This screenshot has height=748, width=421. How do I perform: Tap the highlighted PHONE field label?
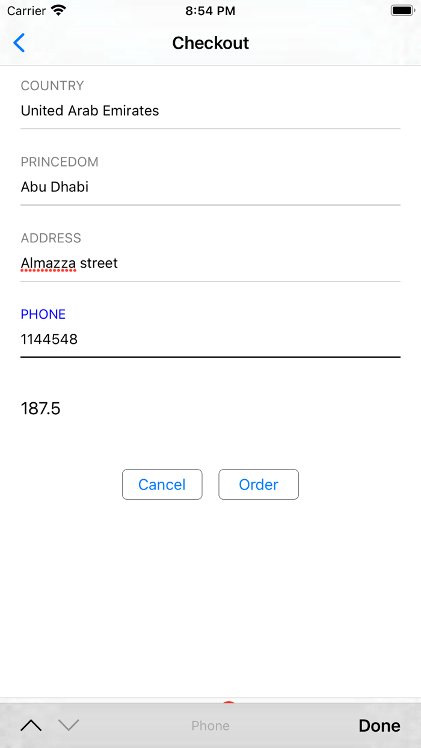43,314
